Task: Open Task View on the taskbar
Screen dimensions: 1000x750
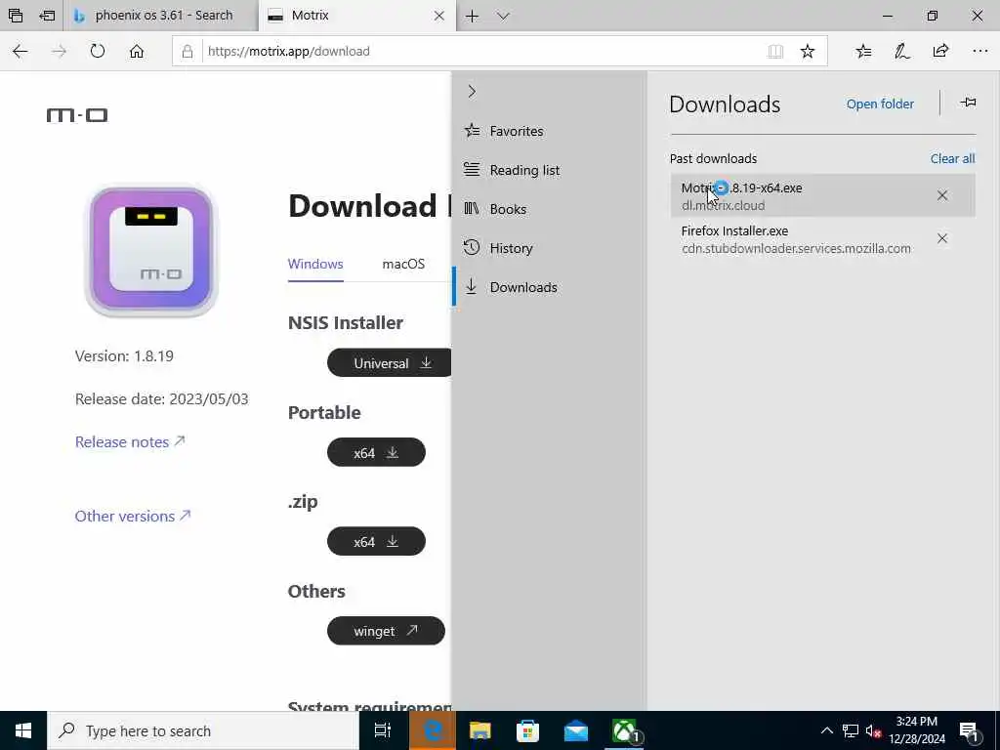Action: [383, 730]
